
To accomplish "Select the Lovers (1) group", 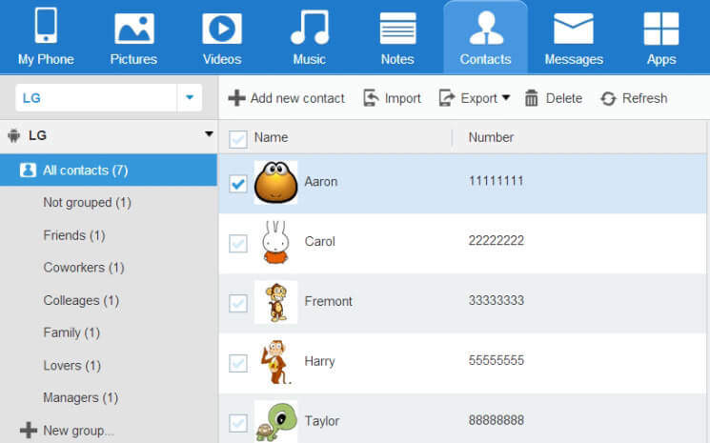I will (x=71, y=365).
